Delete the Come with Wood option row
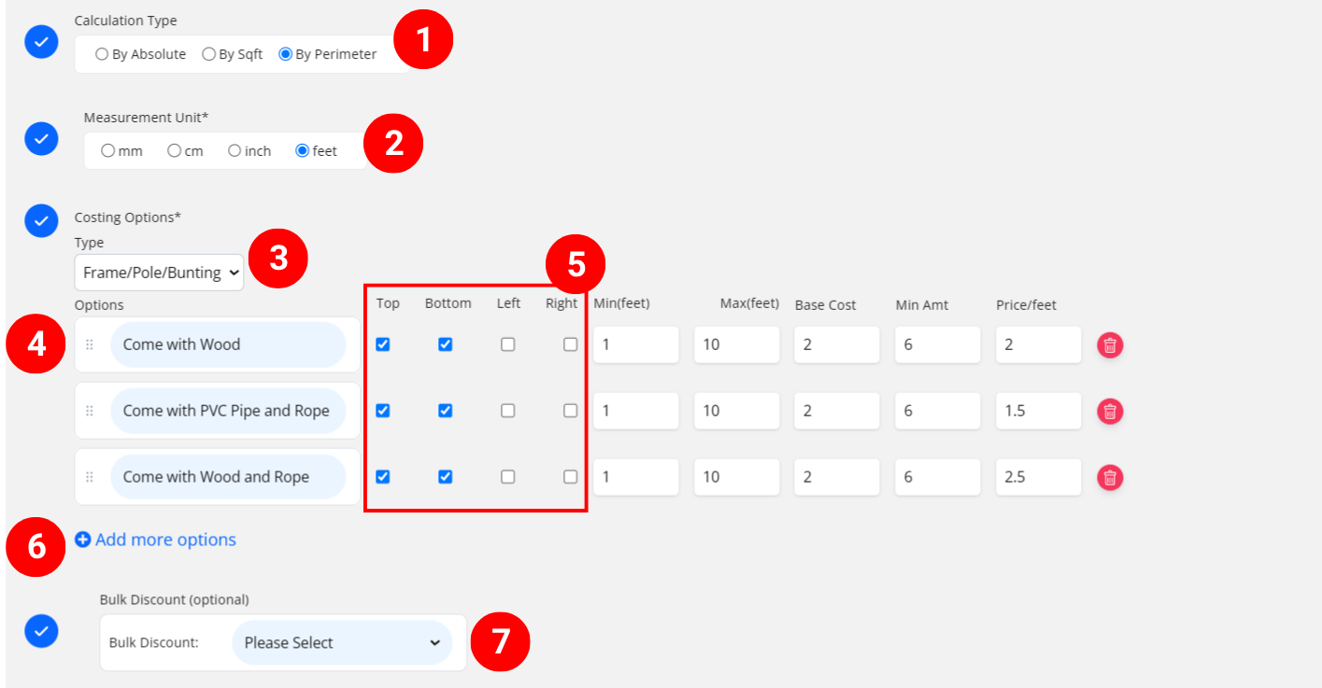 coord(1110,345)
